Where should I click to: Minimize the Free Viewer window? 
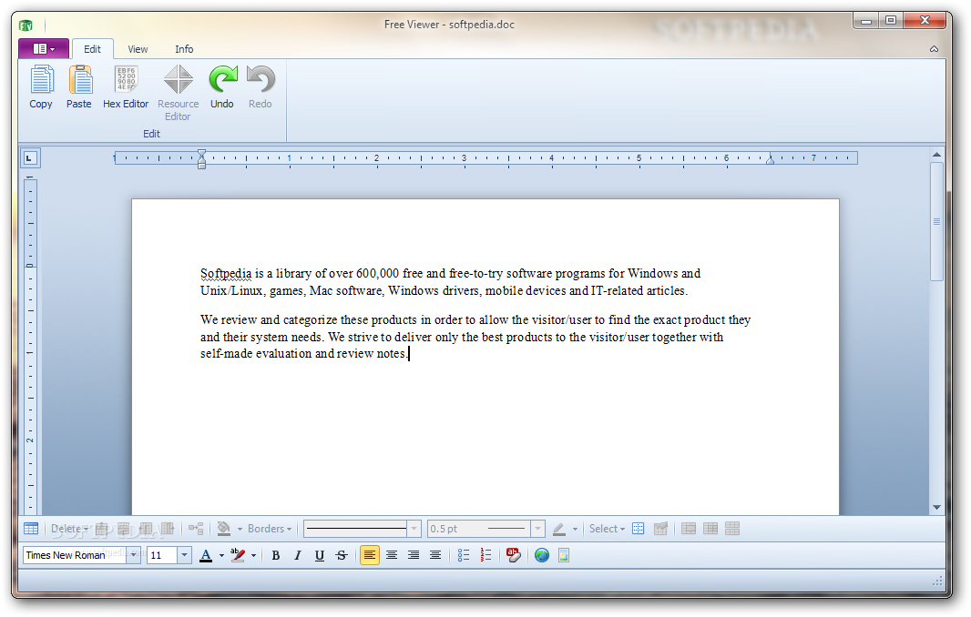[x=866, y=21]
